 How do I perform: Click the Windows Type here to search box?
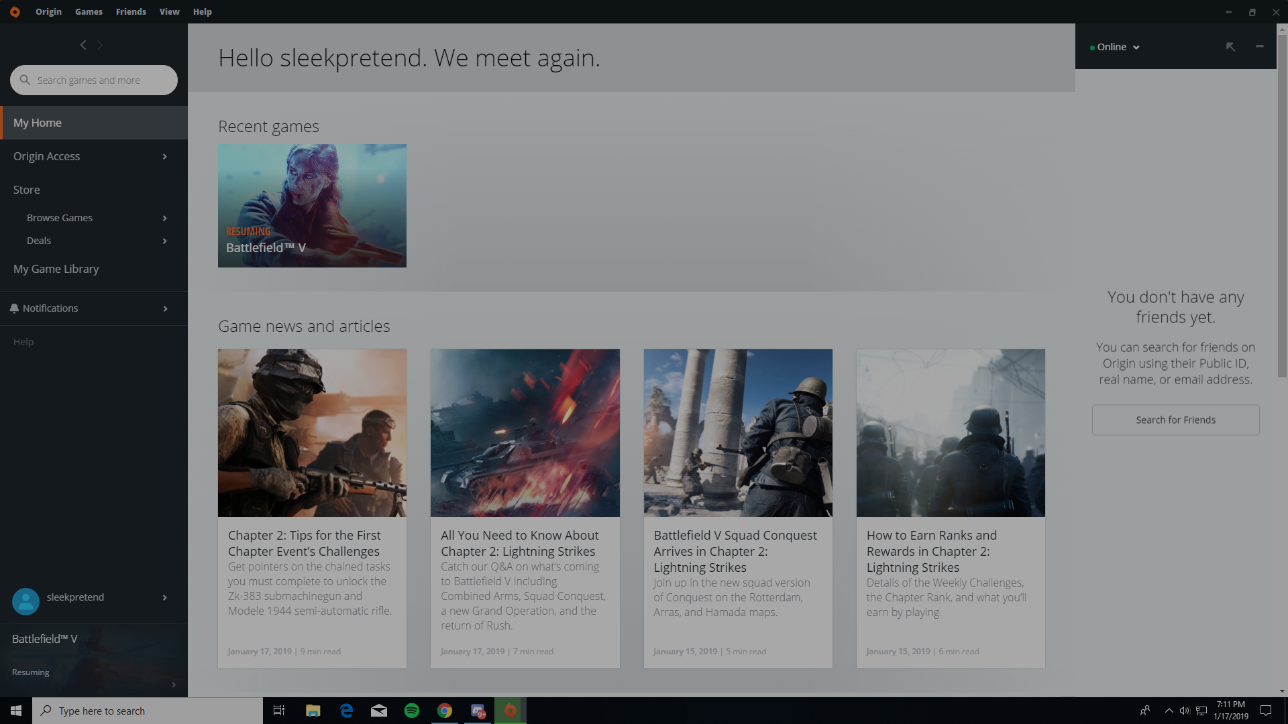148,711
